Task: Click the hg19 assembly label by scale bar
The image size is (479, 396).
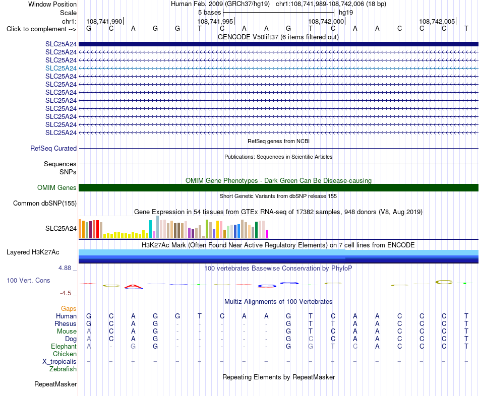Action: 346,13
